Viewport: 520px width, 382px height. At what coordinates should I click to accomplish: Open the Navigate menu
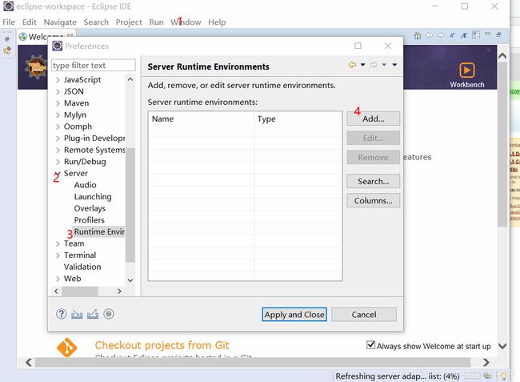click(60, 22)
